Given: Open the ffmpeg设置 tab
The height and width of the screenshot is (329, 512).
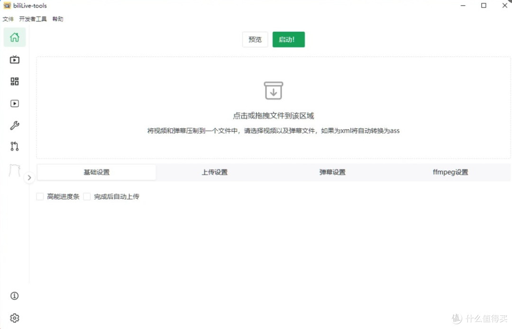Looking at the screenshot, I should (449, 172).
